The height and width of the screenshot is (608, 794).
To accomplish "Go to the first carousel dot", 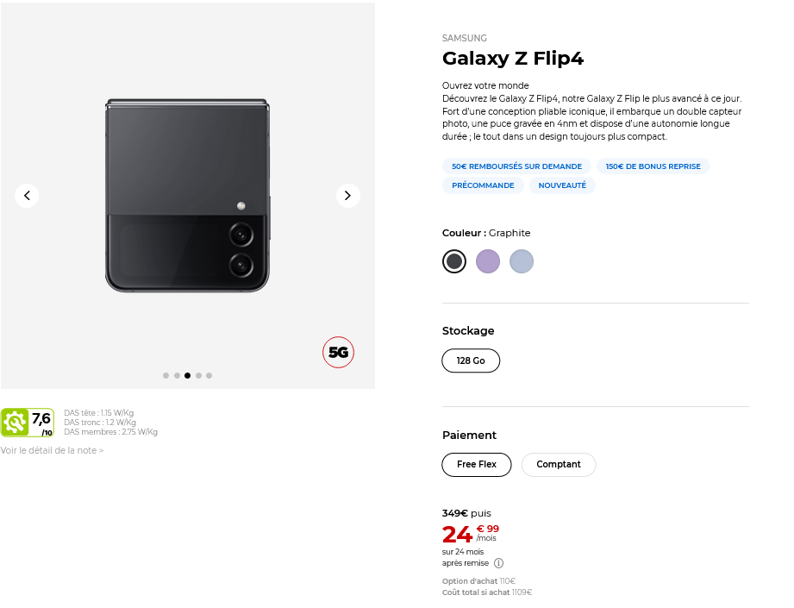I will pyautogui.click(x=166, y=375).
